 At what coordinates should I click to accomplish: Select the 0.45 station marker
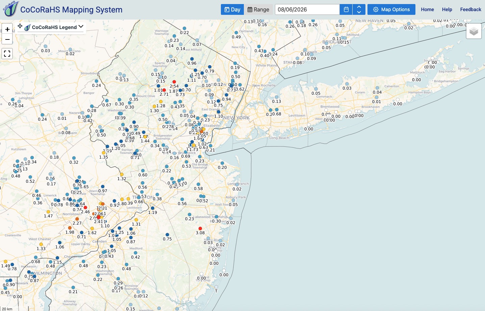tap(5, 288)
